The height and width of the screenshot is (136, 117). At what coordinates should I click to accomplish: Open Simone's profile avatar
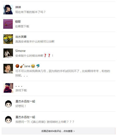pyautogui.click(x=8, y=53)
